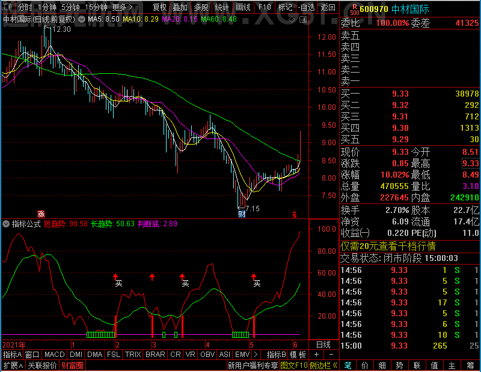Click the 财 info marker under the low

click(242, 214)
